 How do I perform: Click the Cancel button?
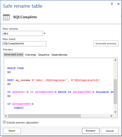[110, 131]
